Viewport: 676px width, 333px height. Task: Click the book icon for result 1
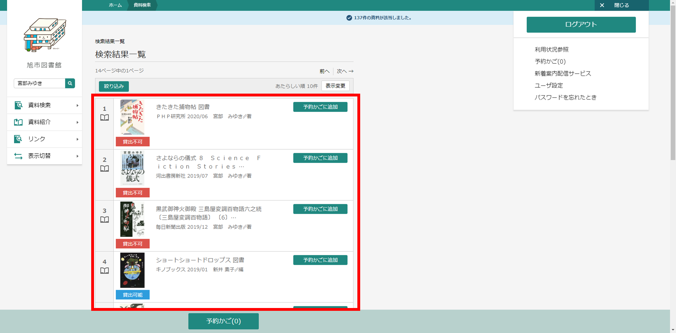tap(105, 118)
